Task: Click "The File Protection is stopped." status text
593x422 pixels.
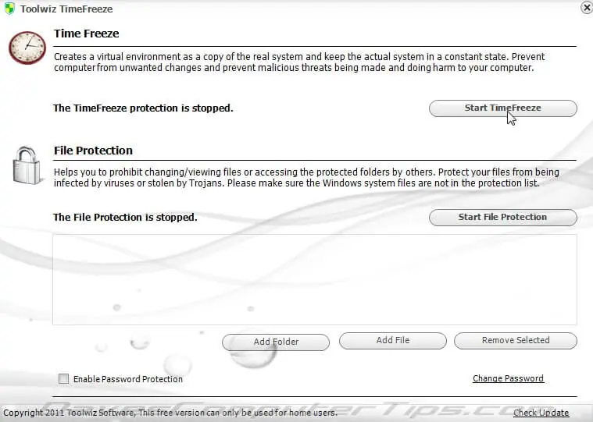Action: click(x=125, y=218)
